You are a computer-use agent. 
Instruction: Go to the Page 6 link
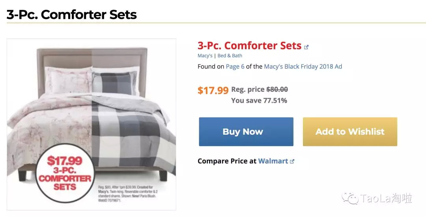coord(235,67)
